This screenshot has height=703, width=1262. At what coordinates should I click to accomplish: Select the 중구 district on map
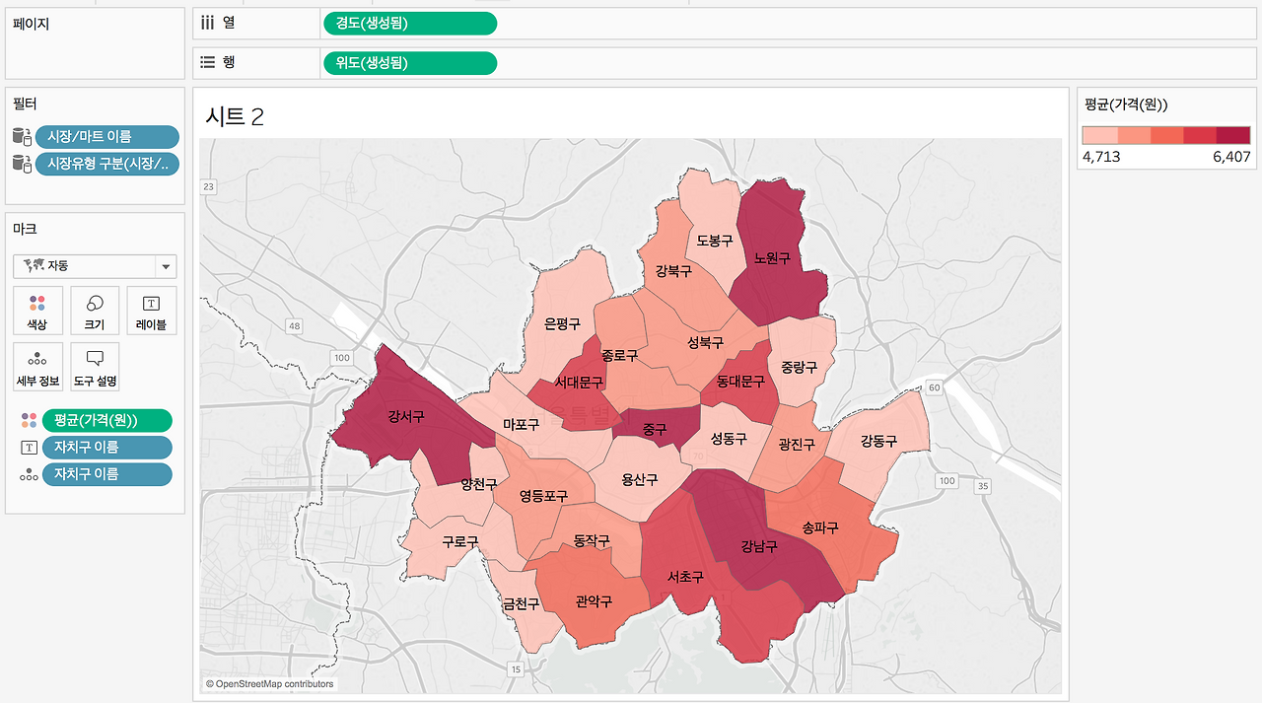pyautogui.click(x=655, y=429)
